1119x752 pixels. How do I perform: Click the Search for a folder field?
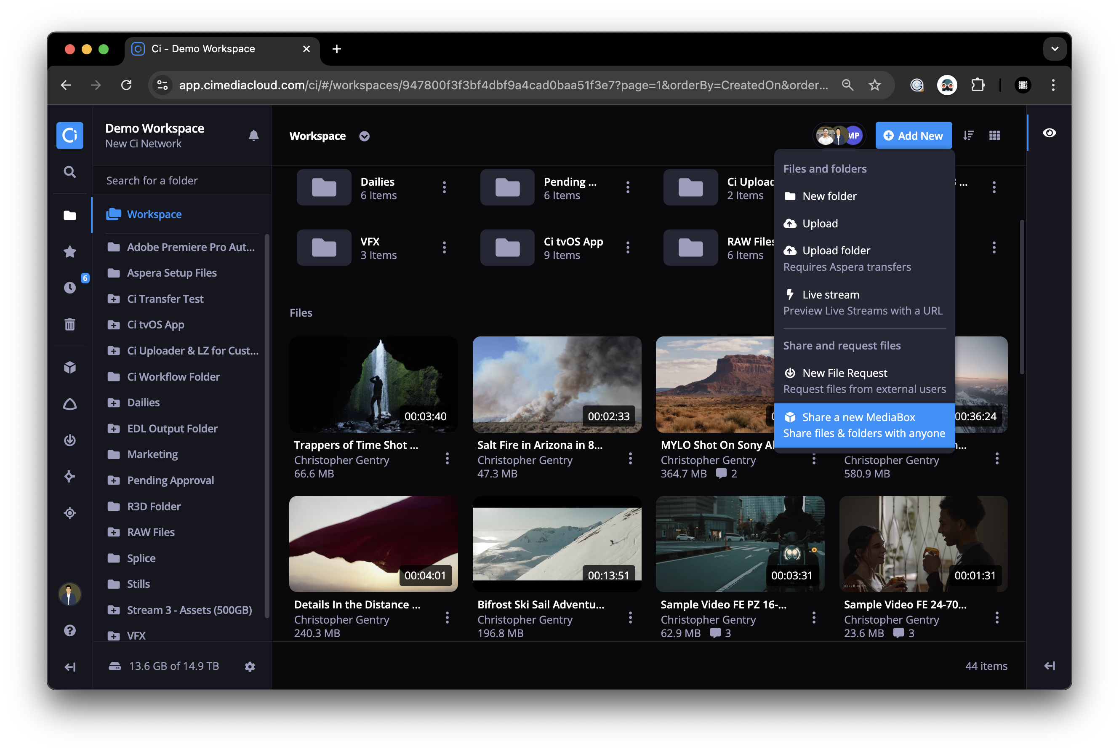tap(182, 181)
